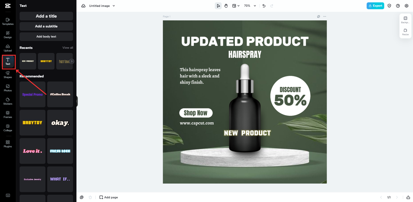The height and width of the screenshot is (202, 413).
Task: Open the Stickers sidebar panel
Action: pos(8,101)
